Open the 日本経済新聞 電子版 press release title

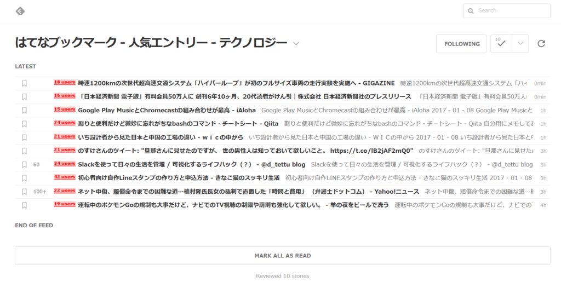coord(245,97)
